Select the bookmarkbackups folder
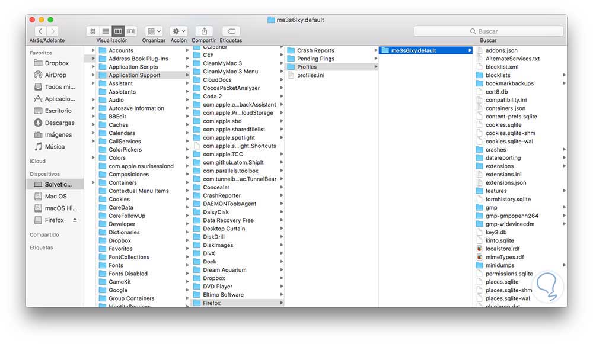Screen dimensions: 593x344 coord(521,83)
